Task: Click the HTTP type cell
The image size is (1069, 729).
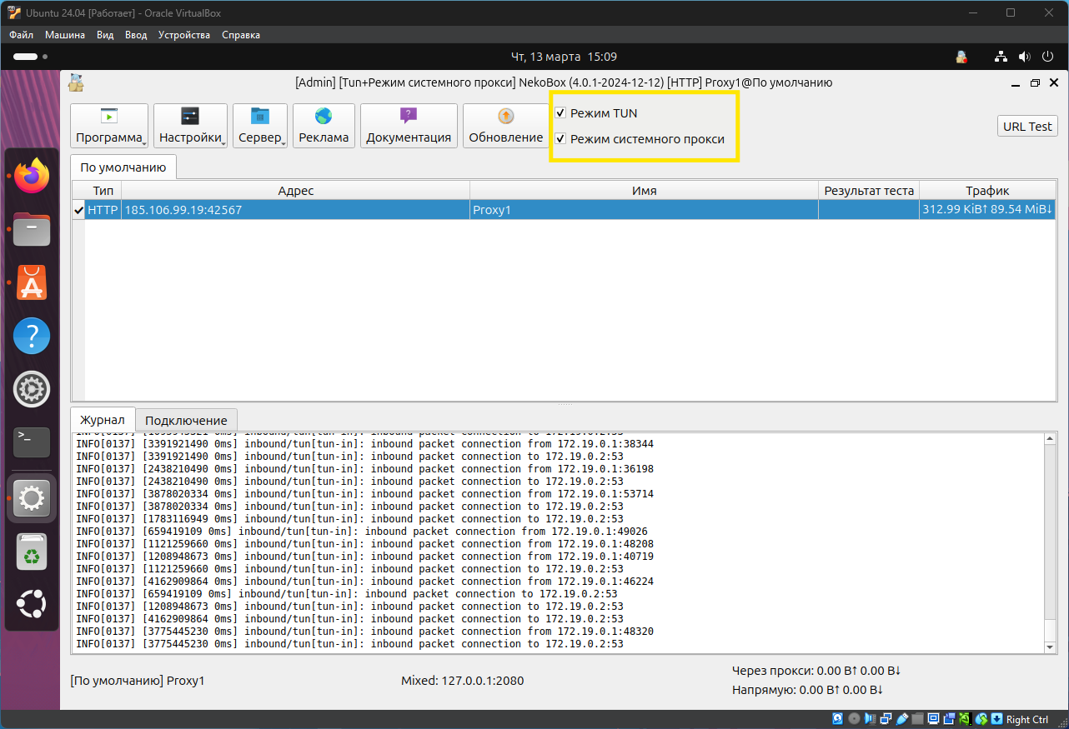Action: 103,210
